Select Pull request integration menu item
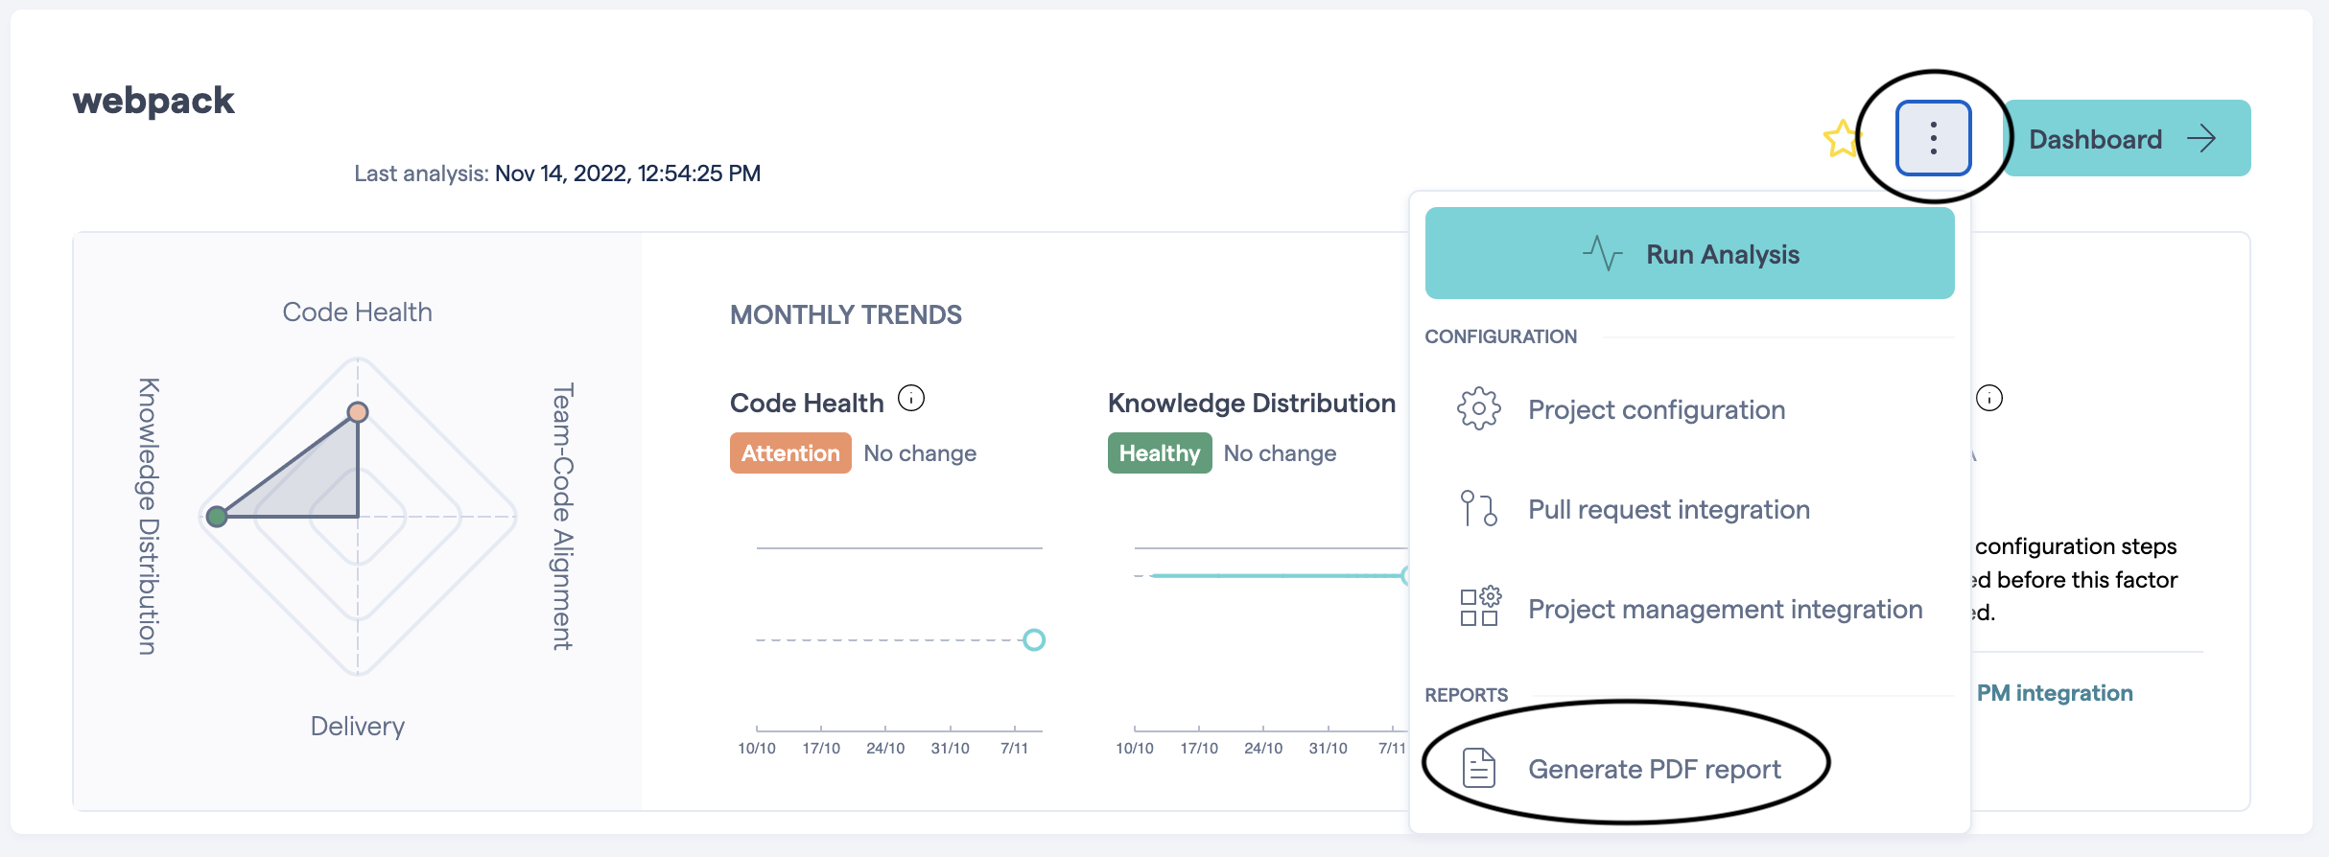The height and width of the screenshot is (857, 2329). coord(1668,509)
